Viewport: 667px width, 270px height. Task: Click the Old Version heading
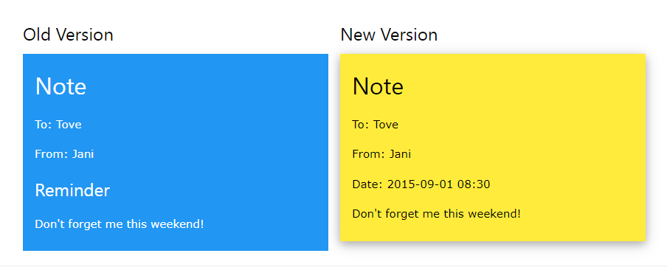(x=68, y=35)
